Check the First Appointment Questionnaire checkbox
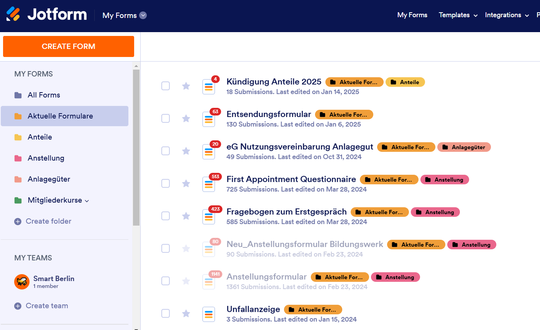This screenshot has height=330, width=540. 166,183
